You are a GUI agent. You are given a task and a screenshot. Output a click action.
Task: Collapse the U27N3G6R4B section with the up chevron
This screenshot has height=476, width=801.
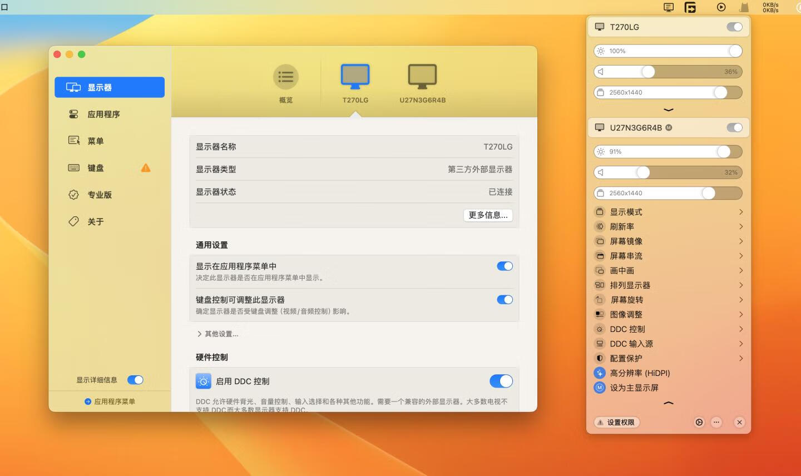click(669, 403)
